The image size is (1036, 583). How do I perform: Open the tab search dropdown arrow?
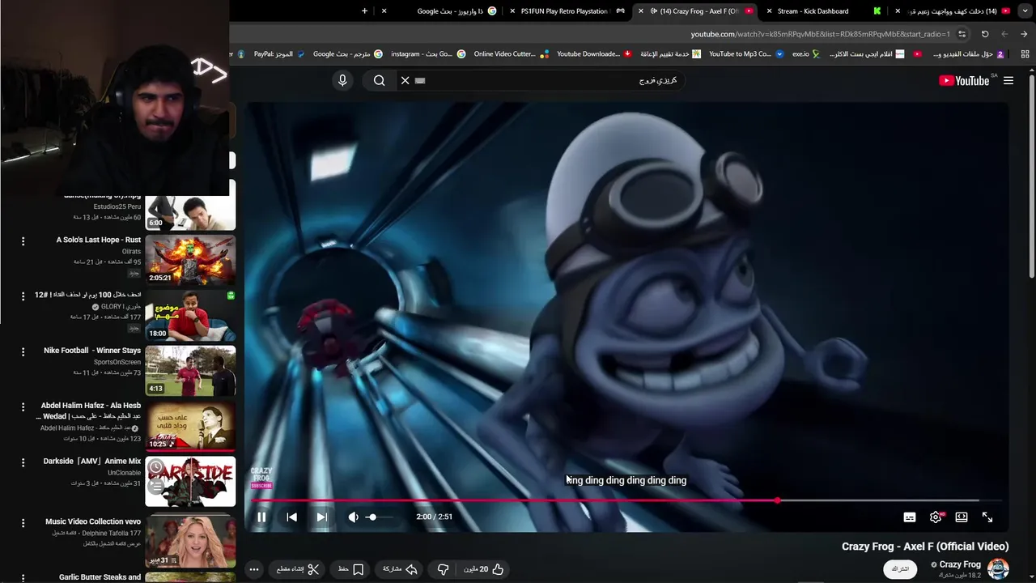(x=1025, y=11)
